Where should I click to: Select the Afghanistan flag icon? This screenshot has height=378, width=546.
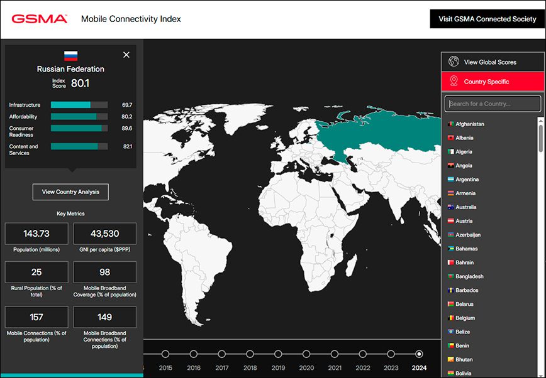tap(450, 124)
